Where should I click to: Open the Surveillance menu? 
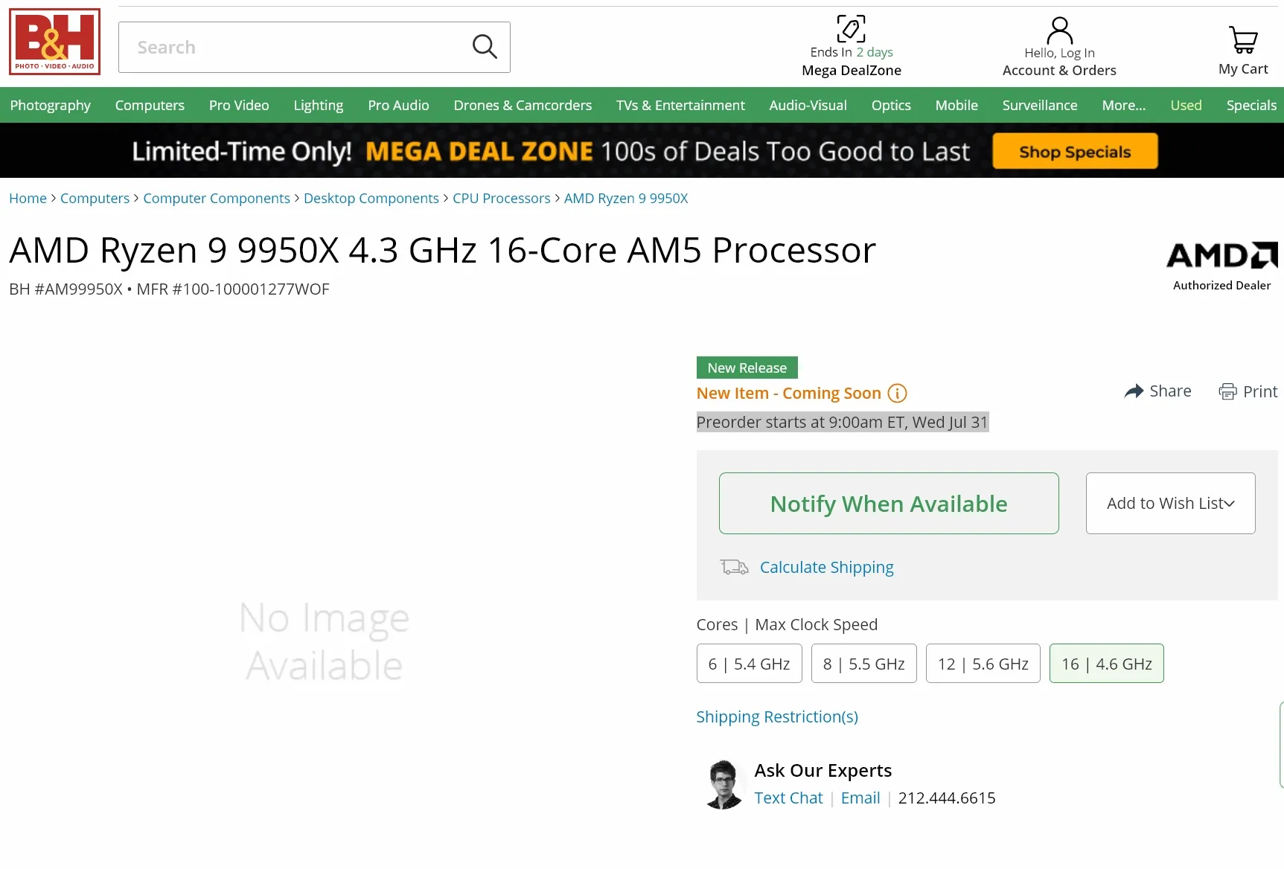[x=1039, y=105]
